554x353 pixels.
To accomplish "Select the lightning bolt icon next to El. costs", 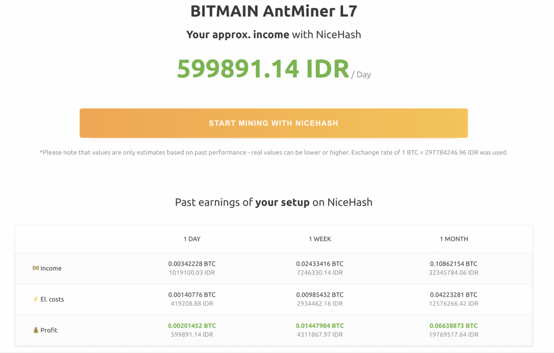I will click(x=36, y=299).
